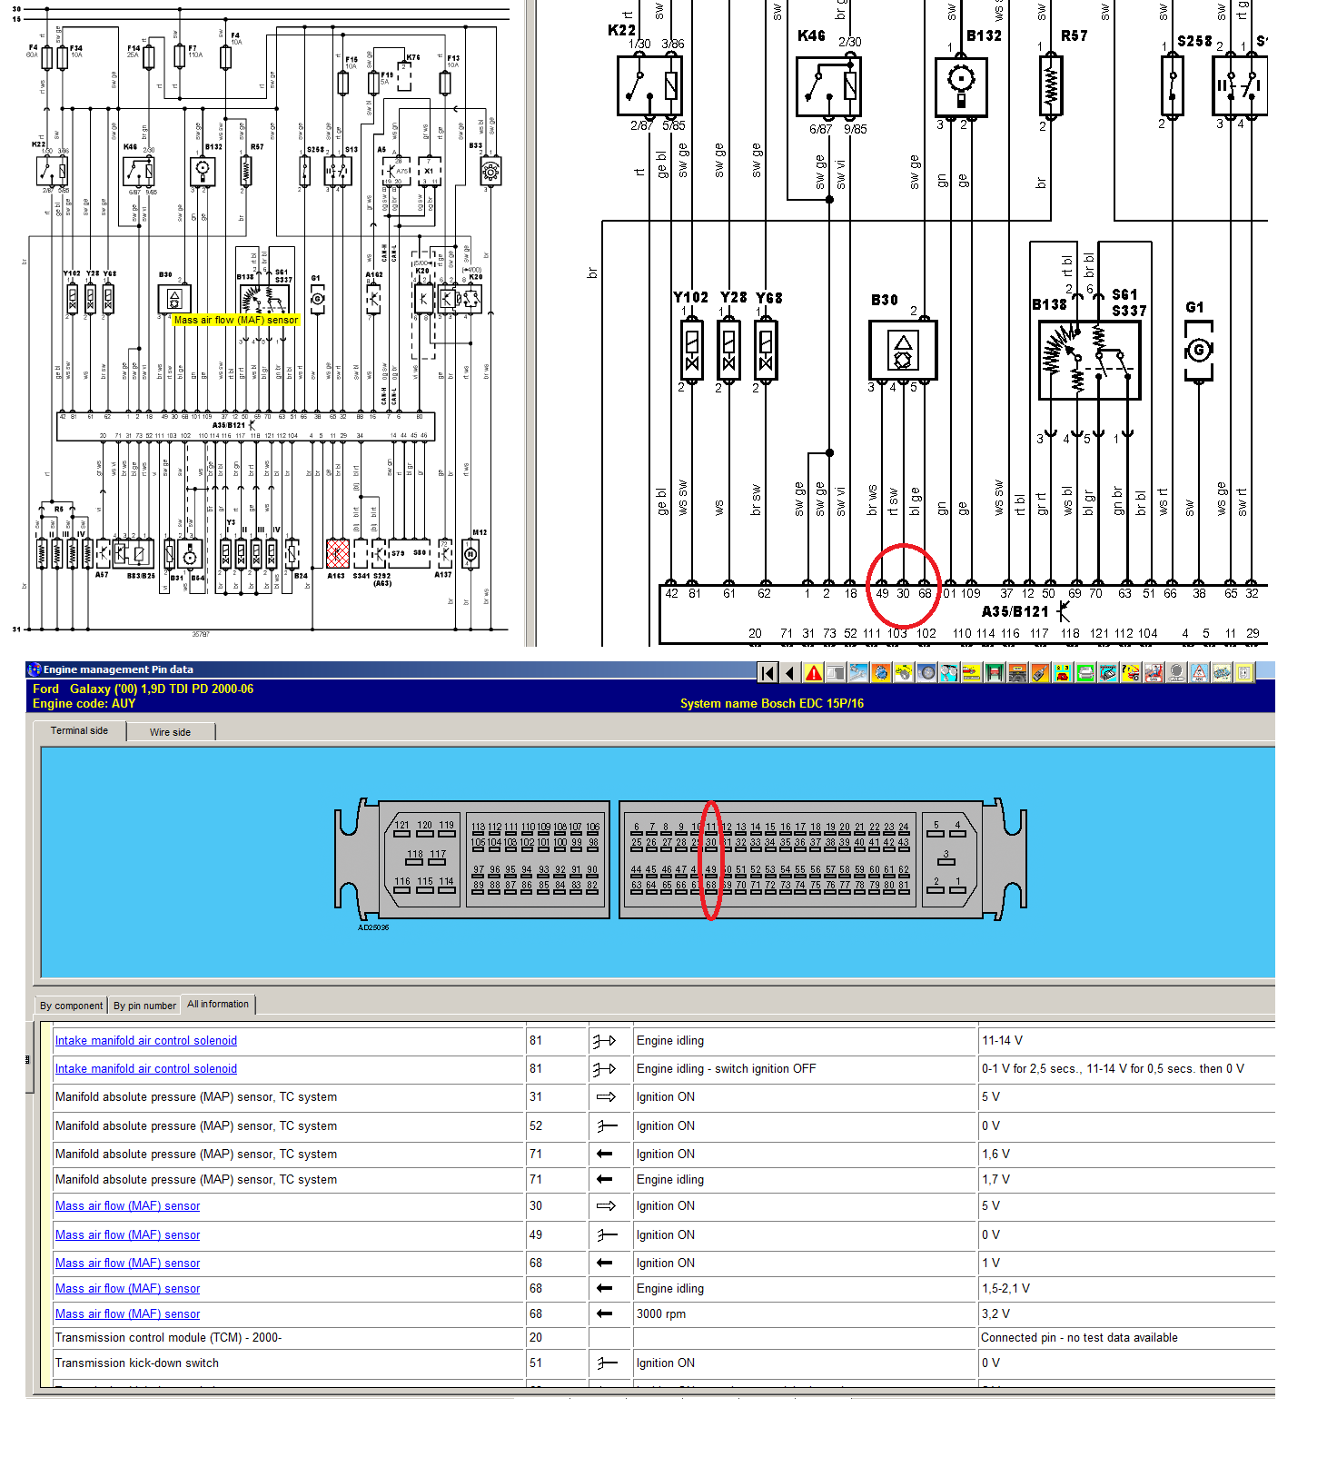Viewport: 1337px width, 1457px height.
Task: Click the yellow MAF sensor label in diagram
Action: point(235,320)
